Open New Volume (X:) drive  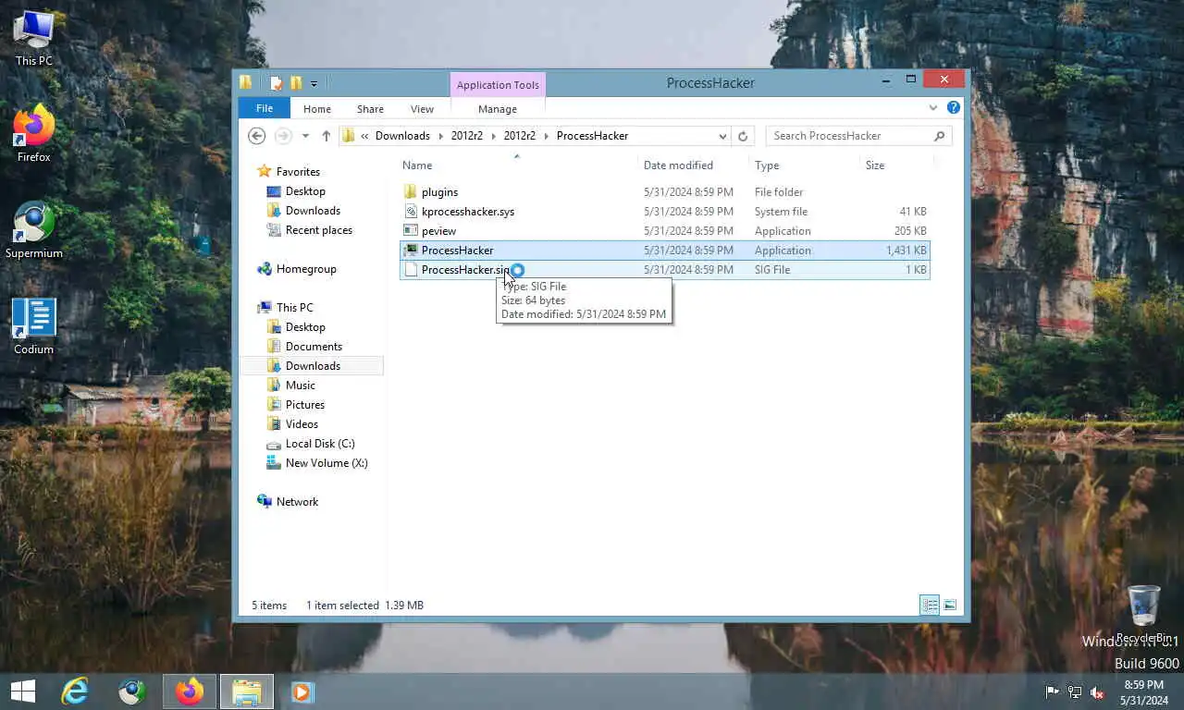click(x=326, y=463)
